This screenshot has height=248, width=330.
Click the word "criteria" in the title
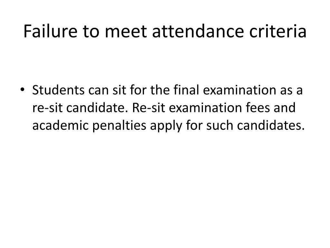(x=278, y=31)
